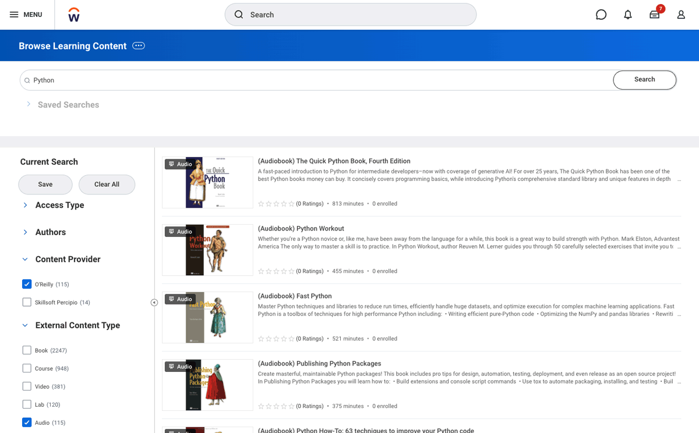Screen dimensions: 699x433
Task: Open The Quick Python Book title
Action: point(334,161)
